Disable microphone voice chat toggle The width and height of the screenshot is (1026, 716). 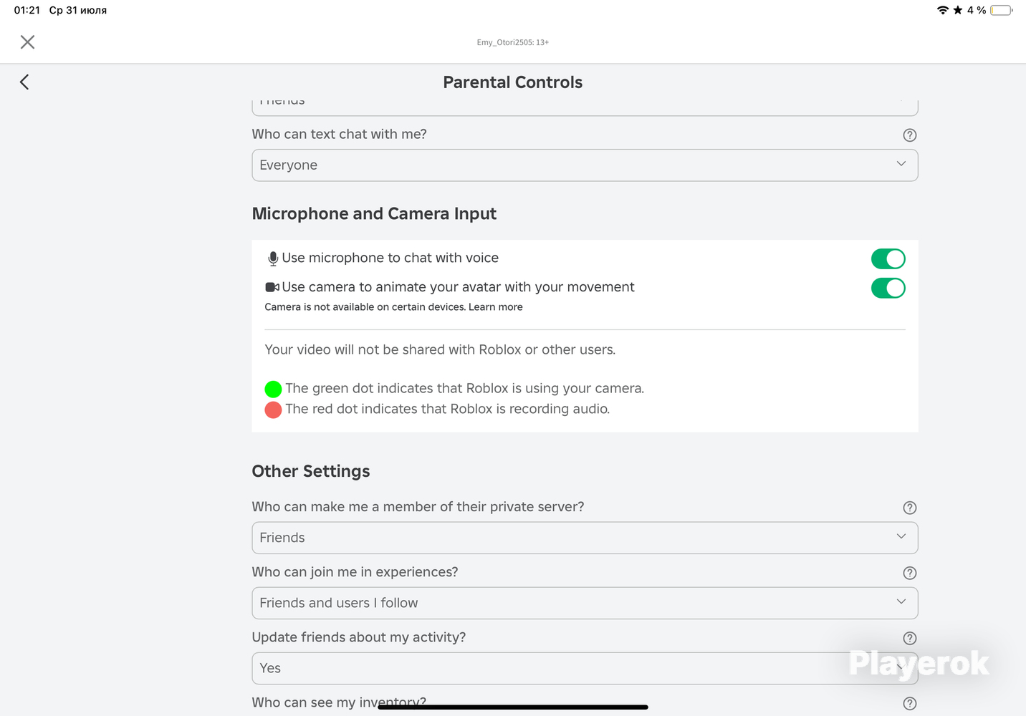coord(888,258)
